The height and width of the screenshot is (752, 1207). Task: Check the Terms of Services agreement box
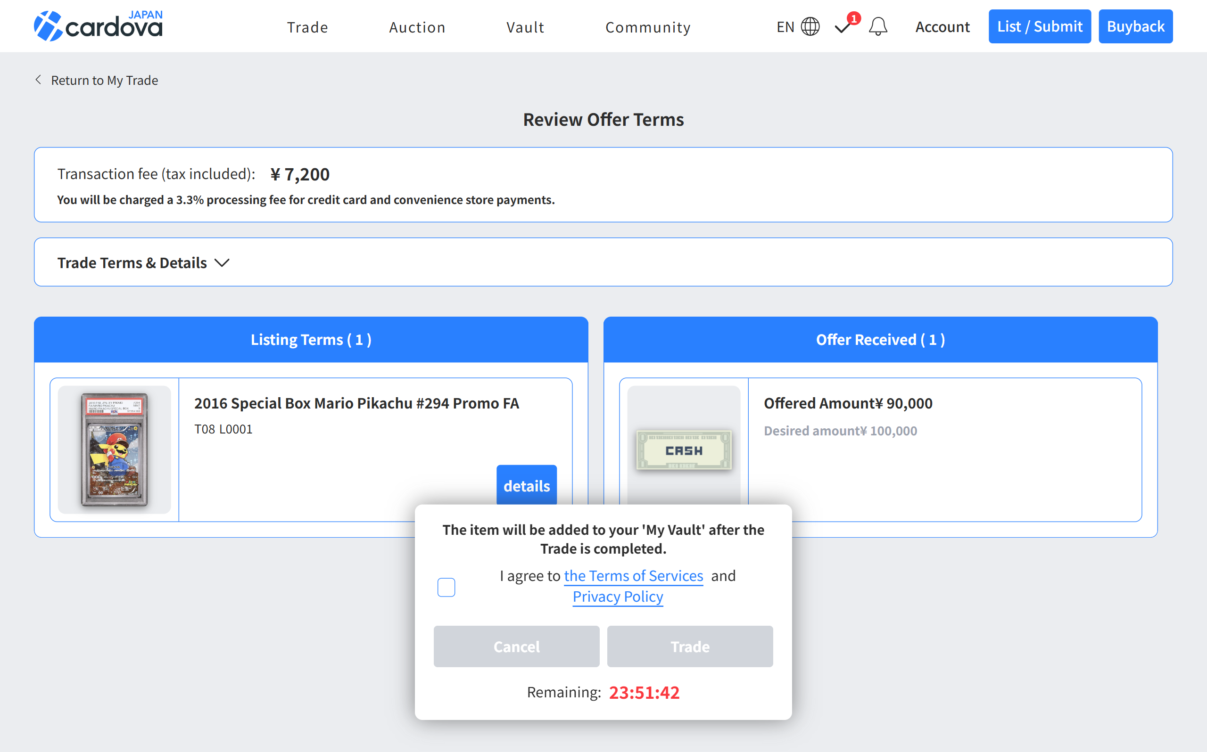pyautogui.click(x=446, y=587)
